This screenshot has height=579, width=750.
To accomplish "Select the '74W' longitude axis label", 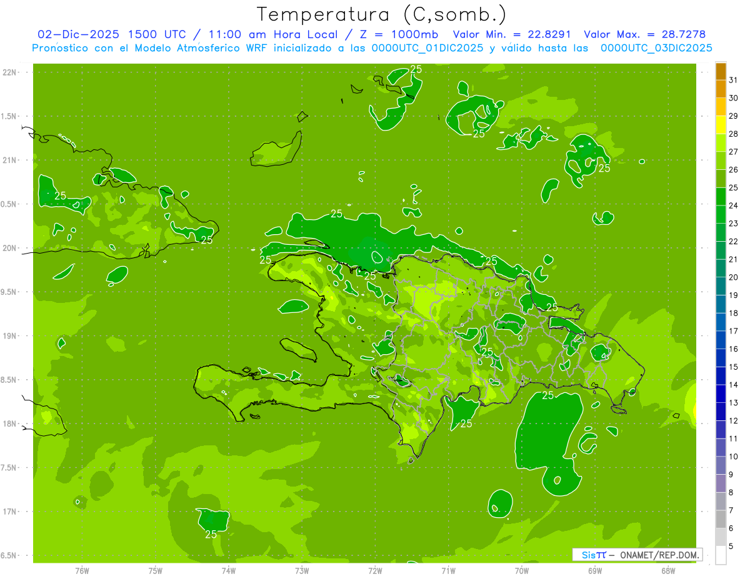I will 229,570.
